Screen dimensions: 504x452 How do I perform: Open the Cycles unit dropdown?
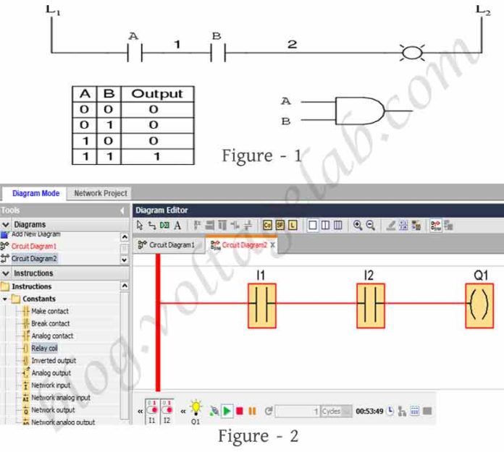coord(336,412)
